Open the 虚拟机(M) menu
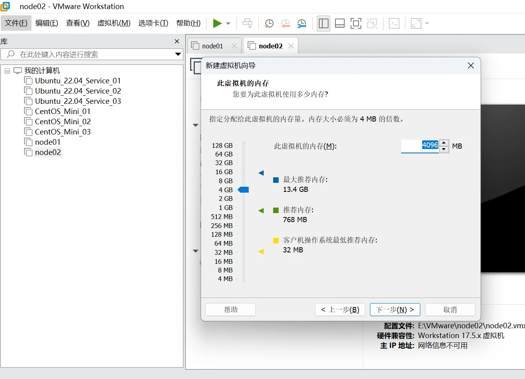Viewport: 525px width, 379px height. point(114,23)
